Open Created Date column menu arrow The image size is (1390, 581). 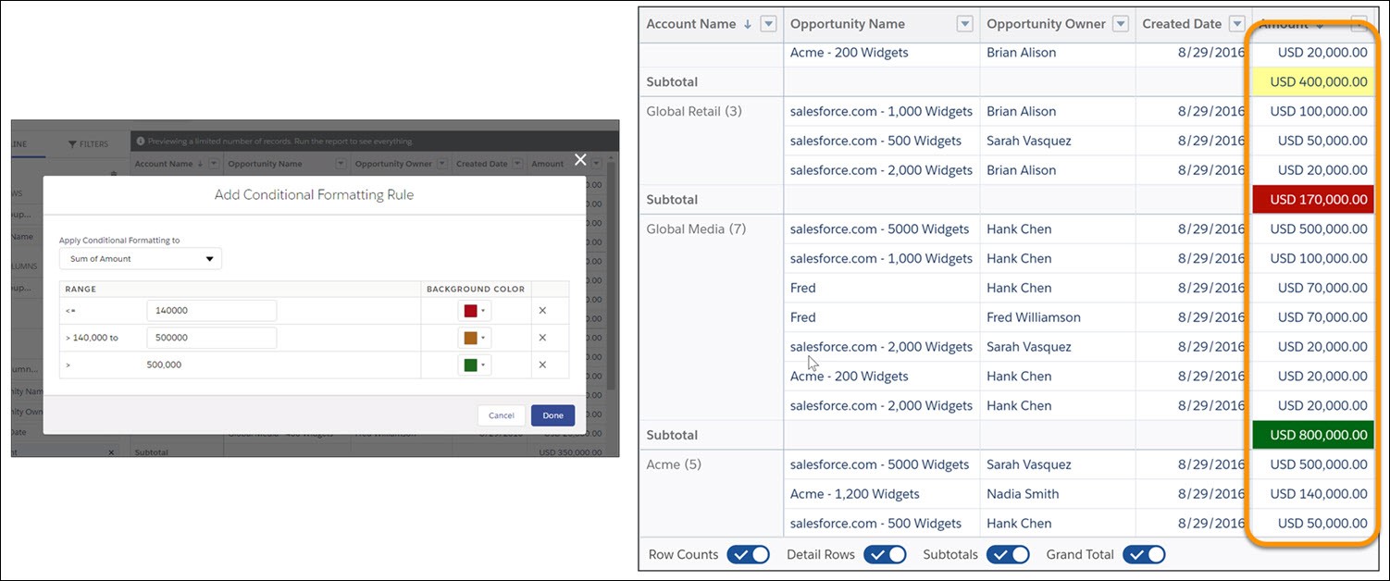tap(1236, 24)
